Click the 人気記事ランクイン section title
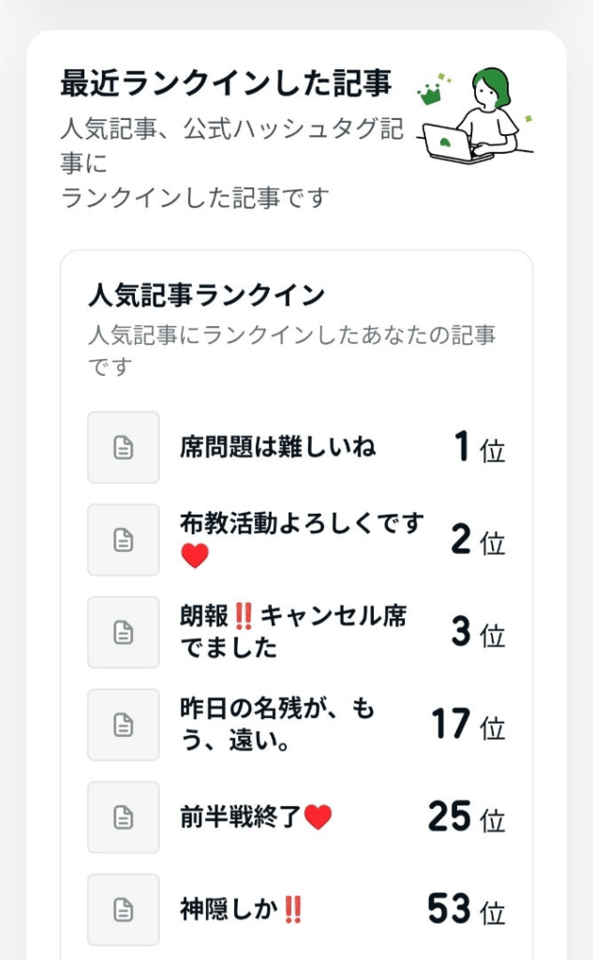 pyautogui.click(x=206, y=295)
